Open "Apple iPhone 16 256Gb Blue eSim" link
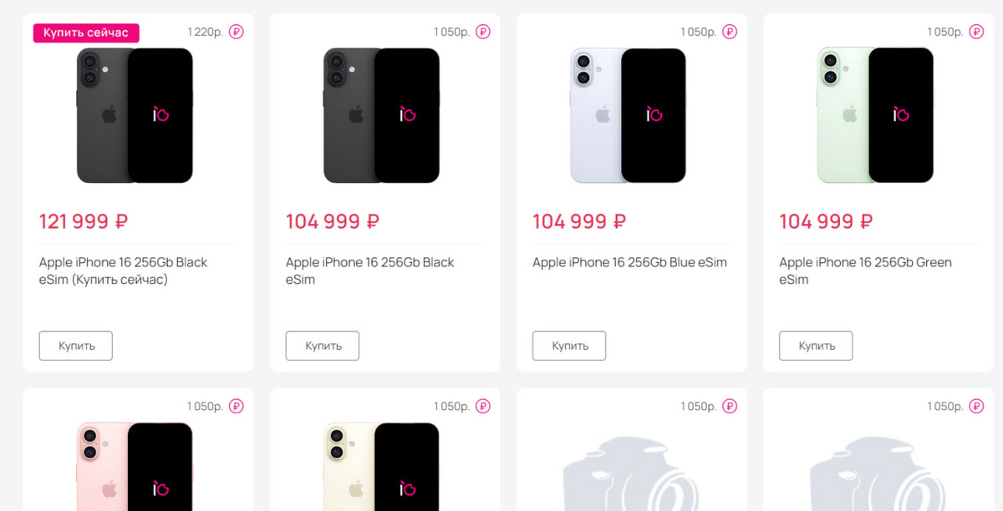 click(629, 262)
